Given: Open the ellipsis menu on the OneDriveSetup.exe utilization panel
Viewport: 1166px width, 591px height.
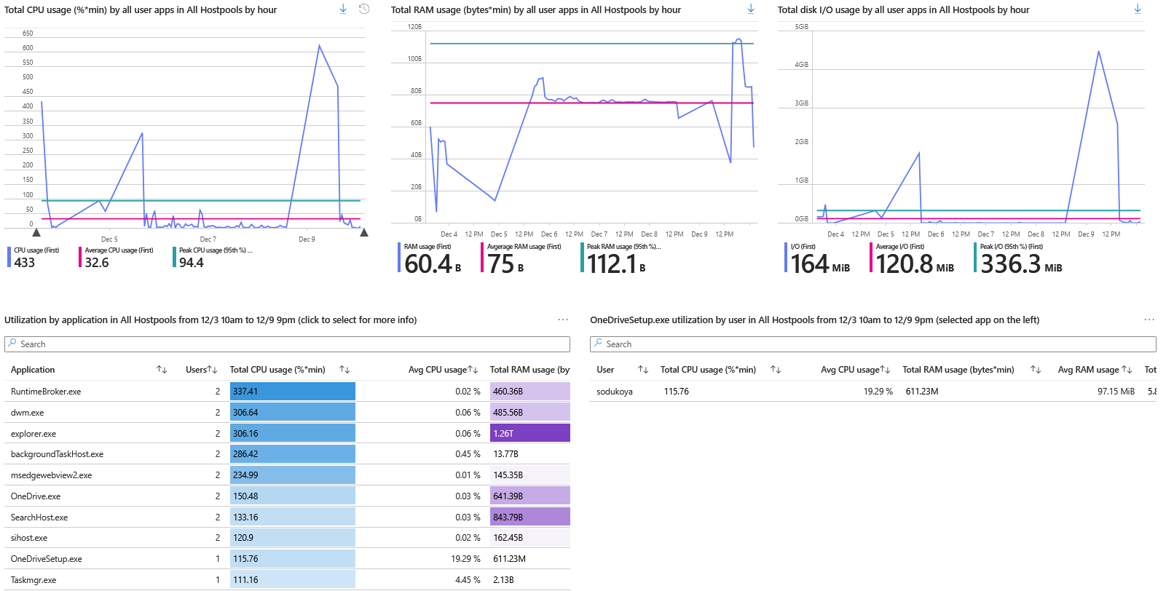Looking at the screenshot, I should (x=1149, y=320).
